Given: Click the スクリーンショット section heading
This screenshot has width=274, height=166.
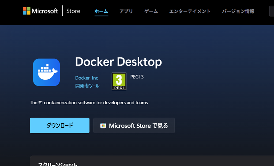Looking at the screenshot, I should (58, 164).
